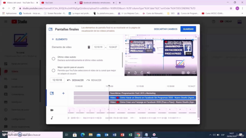Open Excel from taskbar
The image size is (246, 138).
(x=130, y=135)
